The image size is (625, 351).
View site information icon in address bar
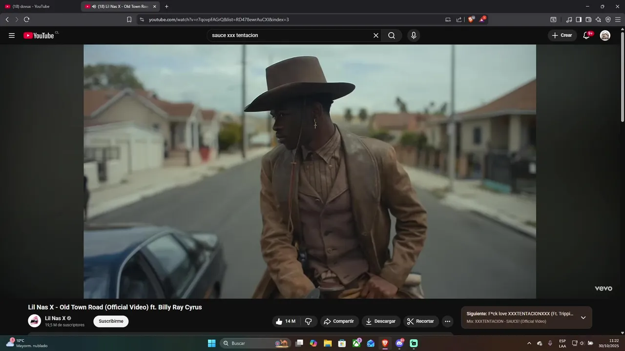pos(142,19)
